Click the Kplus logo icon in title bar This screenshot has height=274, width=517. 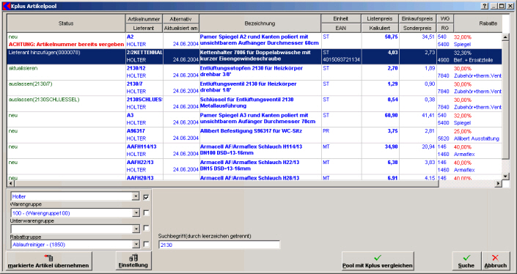coord(7,6)
